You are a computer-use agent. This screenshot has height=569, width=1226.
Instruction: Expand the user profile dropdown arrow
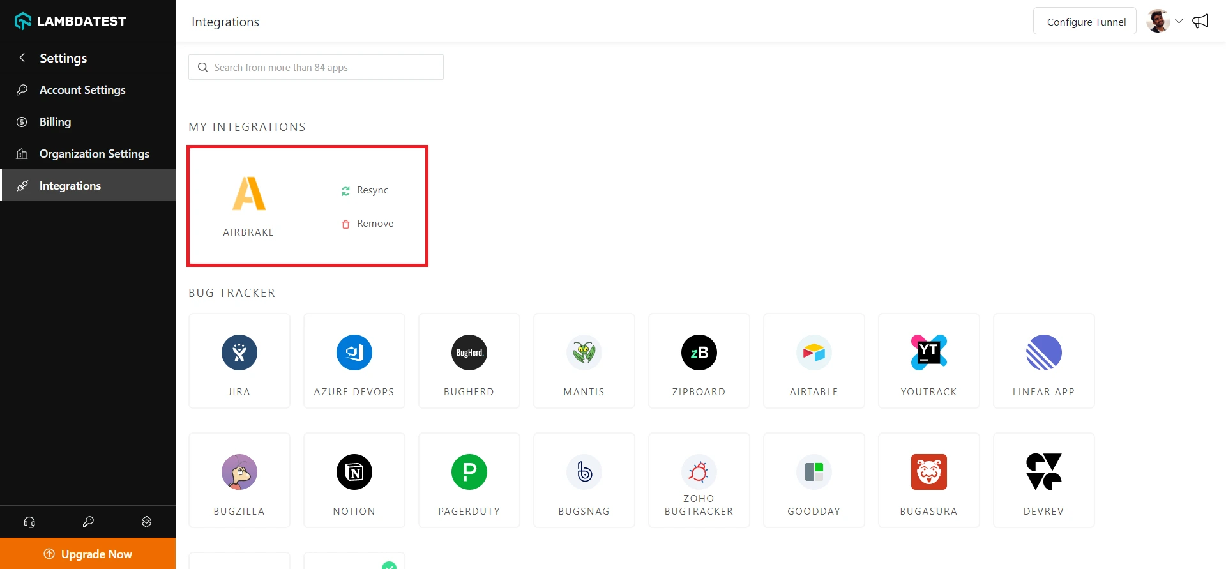coord(1179,21)
